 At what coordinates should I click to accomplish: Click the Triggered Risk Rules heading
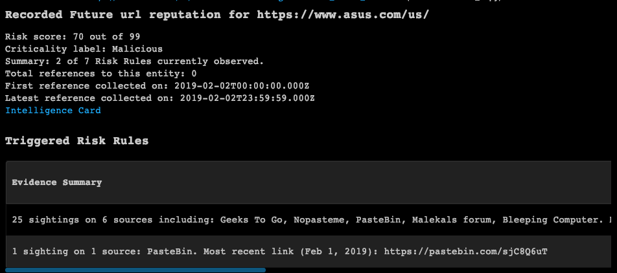click(x=76, y=141)
